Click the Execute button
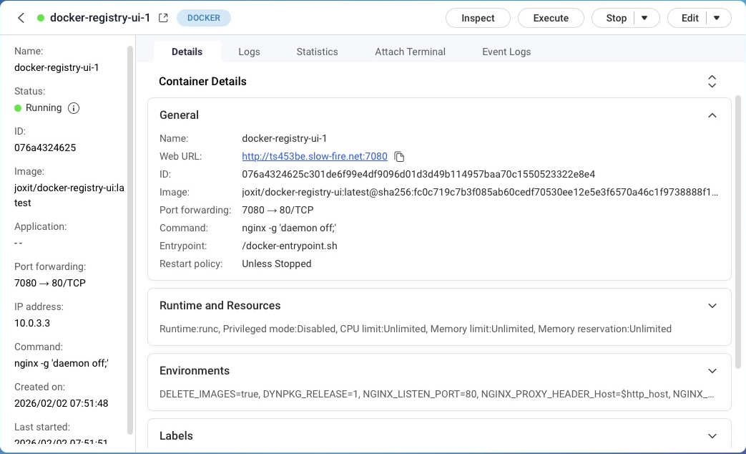This screenshot has height=454, width=746. point(551,18)
